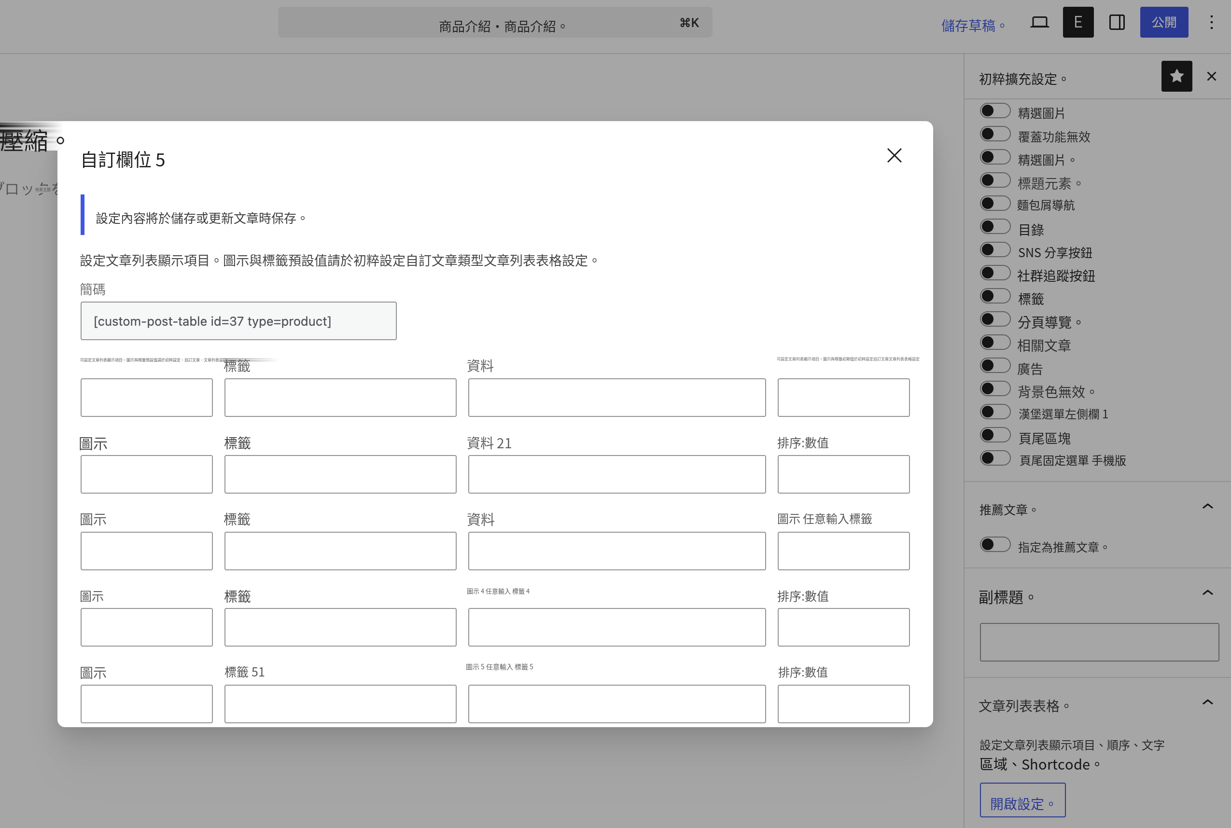The height and width of the screenshot is (828, 1231).
Task: Collapse the 推薦文章 section
Action: pos(1207,507)
